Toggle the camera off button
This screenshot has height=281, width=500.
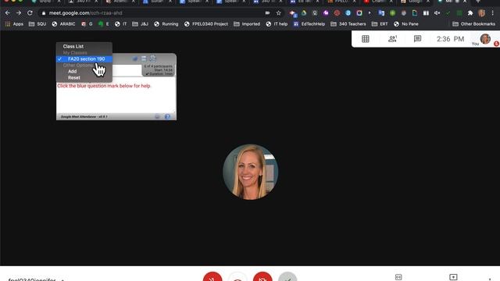[x=262, y=277]
